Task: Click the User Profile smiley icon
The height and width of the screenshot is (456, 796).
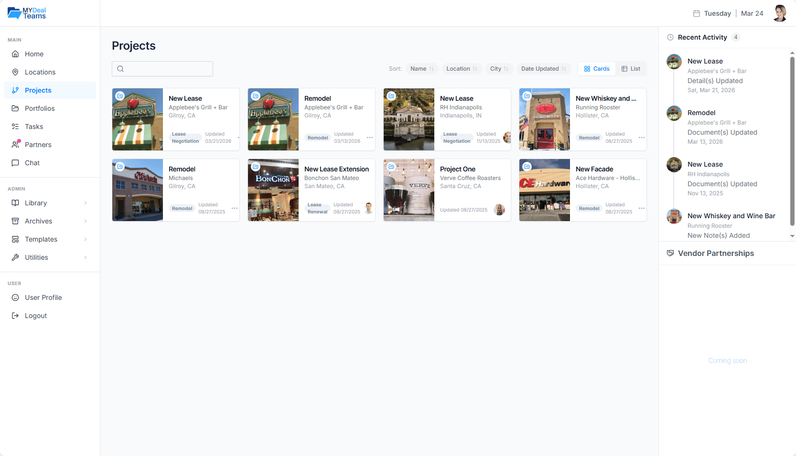Action: (x=15, y=297)
